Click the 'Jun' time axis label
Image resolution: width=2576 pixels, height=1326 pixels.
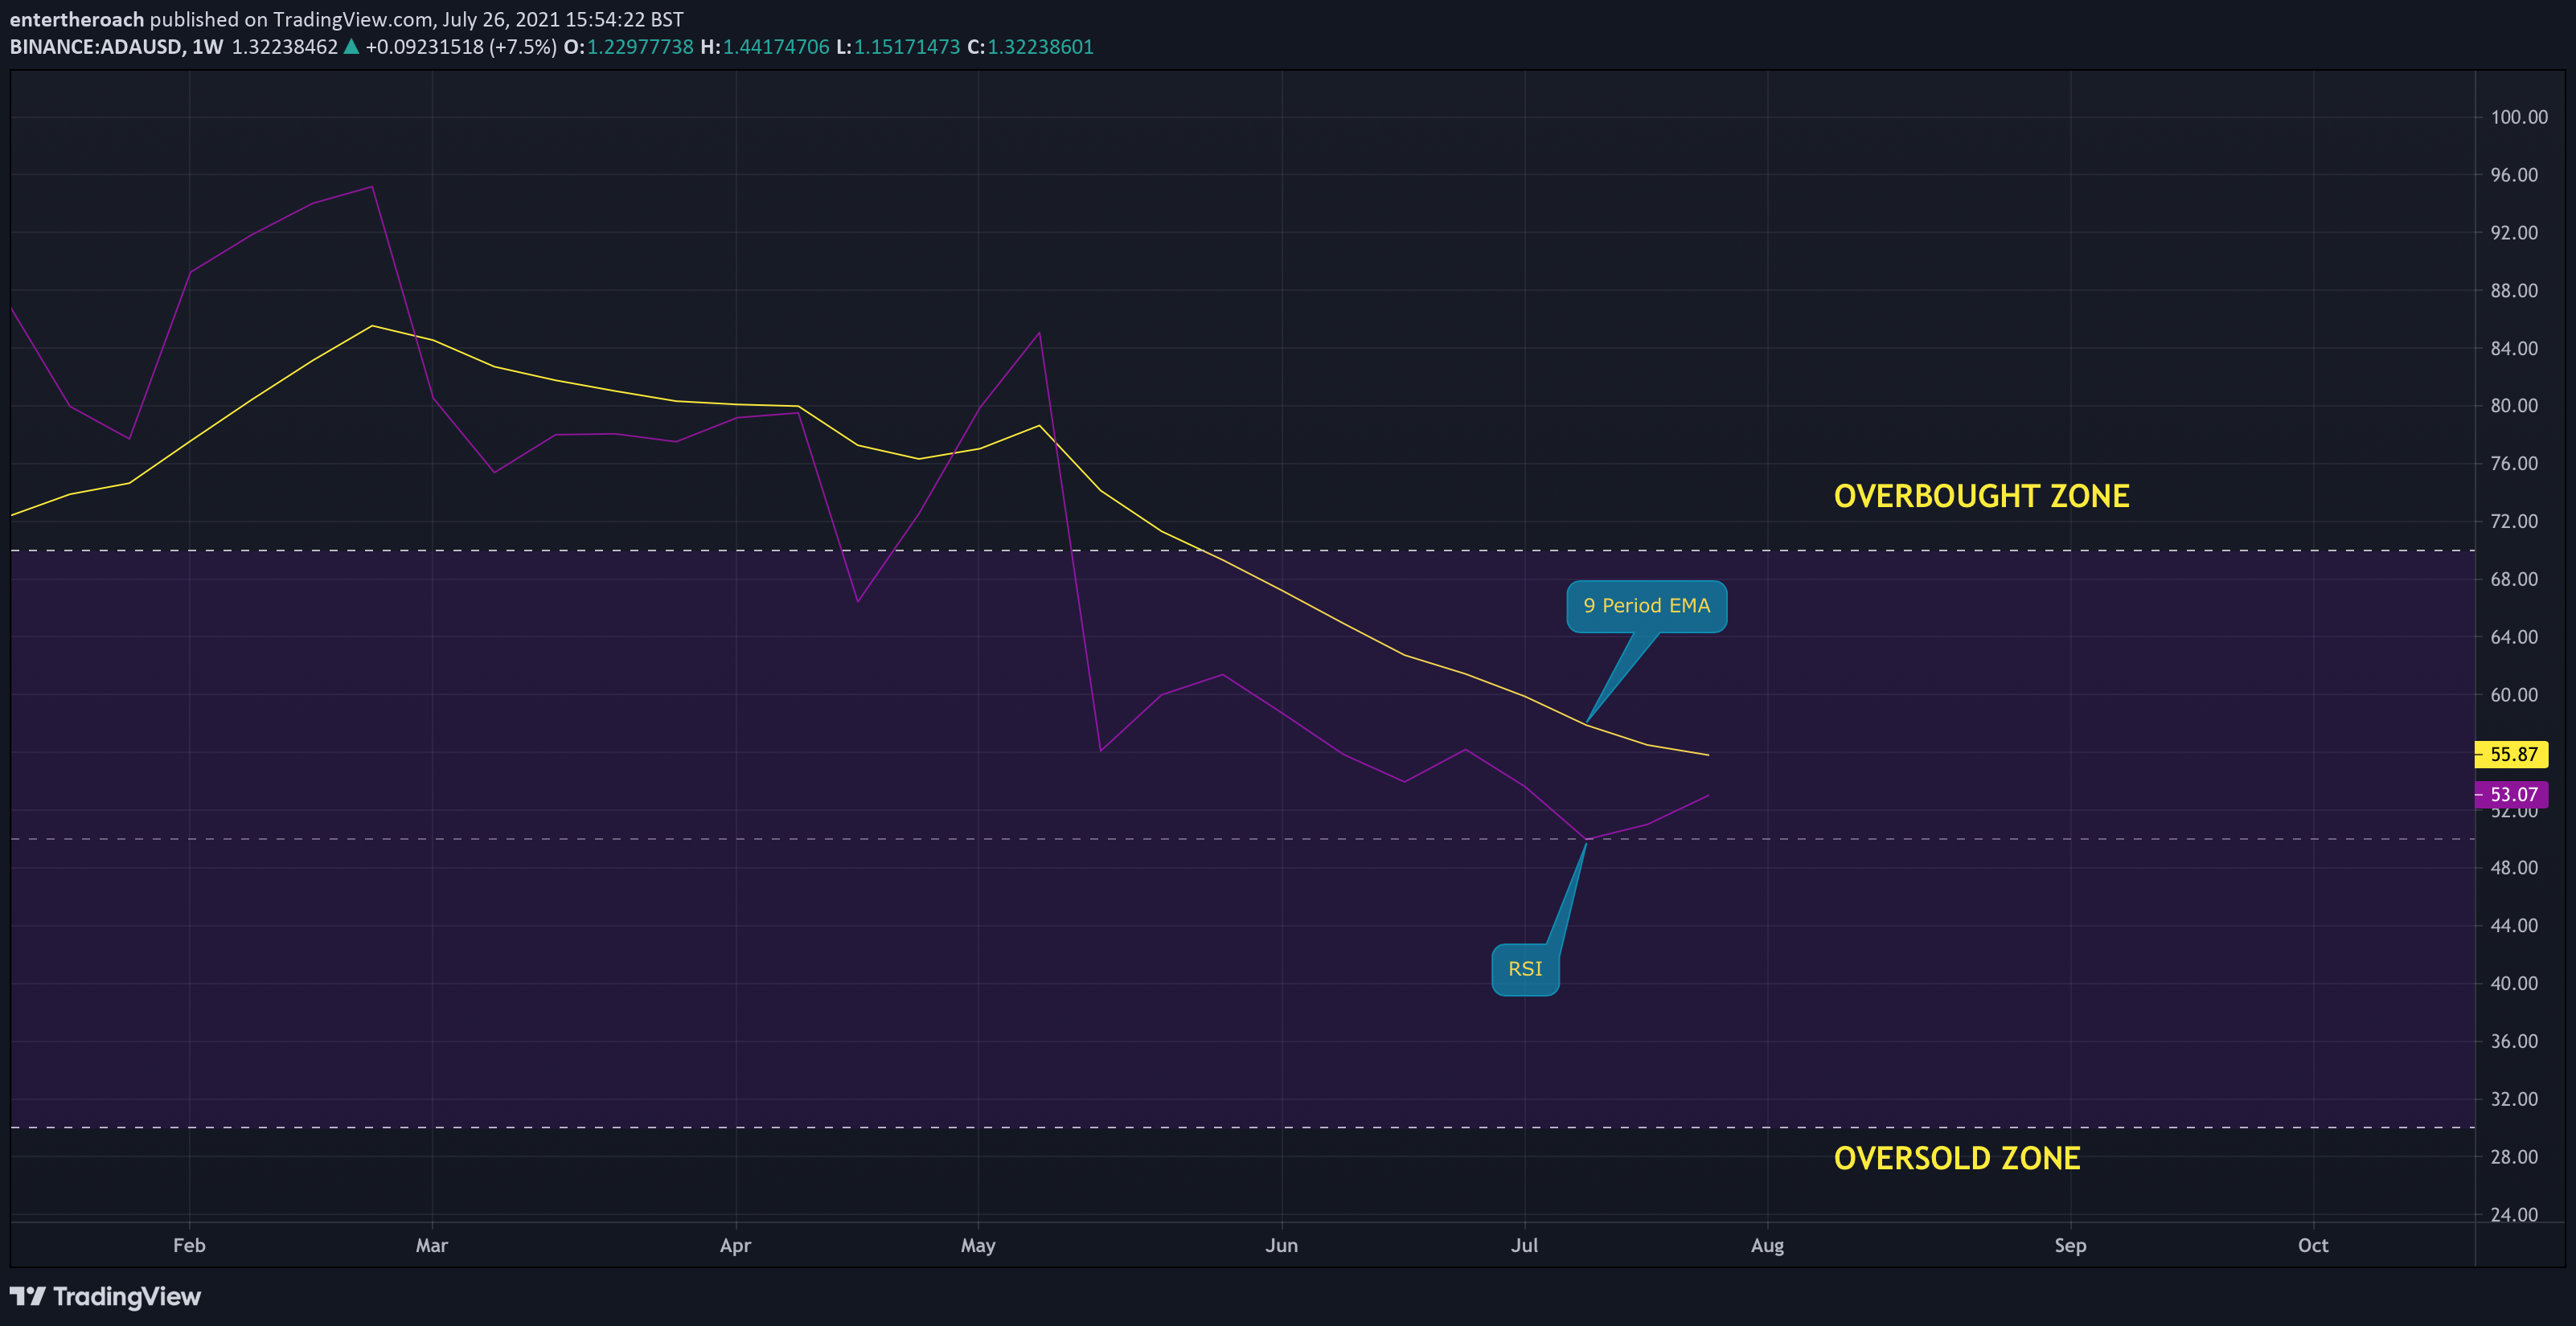click(x=1281, y=1245)
